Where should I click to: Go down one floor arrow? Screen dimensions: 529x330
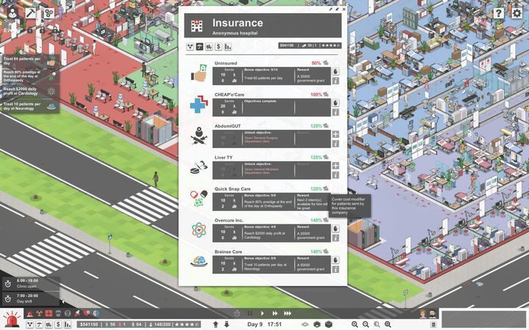click(227, 324)
